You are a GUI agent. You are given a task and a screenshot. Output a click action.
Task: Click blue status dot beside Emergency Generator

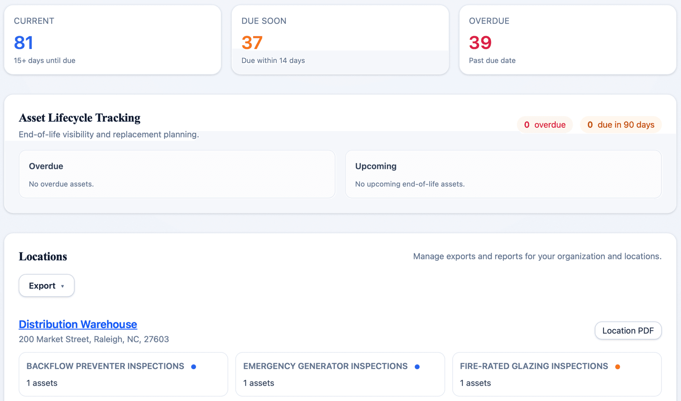[417, 367]
